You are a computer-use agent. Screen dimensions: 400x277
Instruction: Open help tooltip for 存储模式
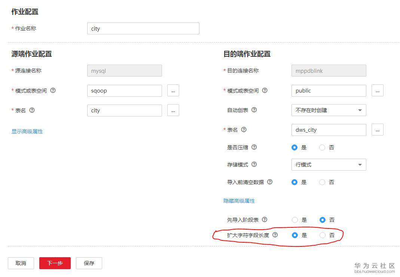click(254, 164)
